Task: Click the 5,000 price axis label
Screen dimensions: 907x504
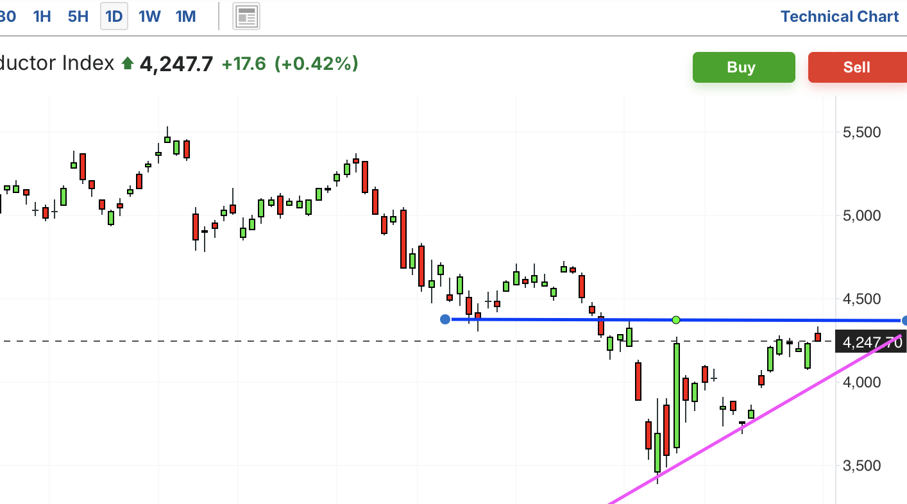Action: [x=861, y=215]
